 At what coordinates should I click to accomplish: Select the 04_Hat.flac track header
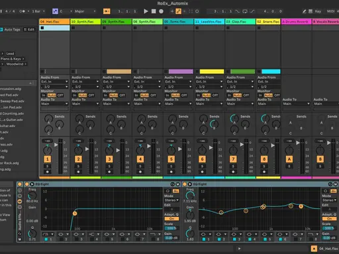(x=54, y=22)
